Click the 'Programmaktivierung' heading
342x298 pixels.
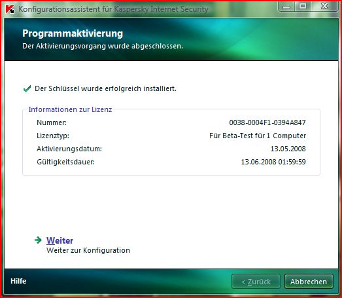click(x=73, y=33)
